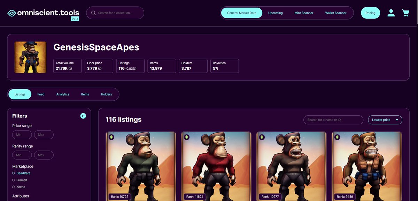Collapse the Filters panel arrow icon
The image size is (418, 201).
tap(83, 116)
